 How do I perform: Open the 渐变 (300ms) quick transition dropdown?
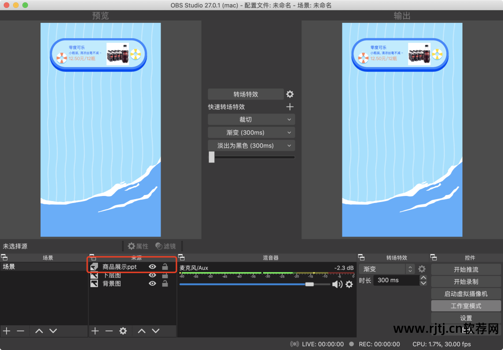coord(251,133)
